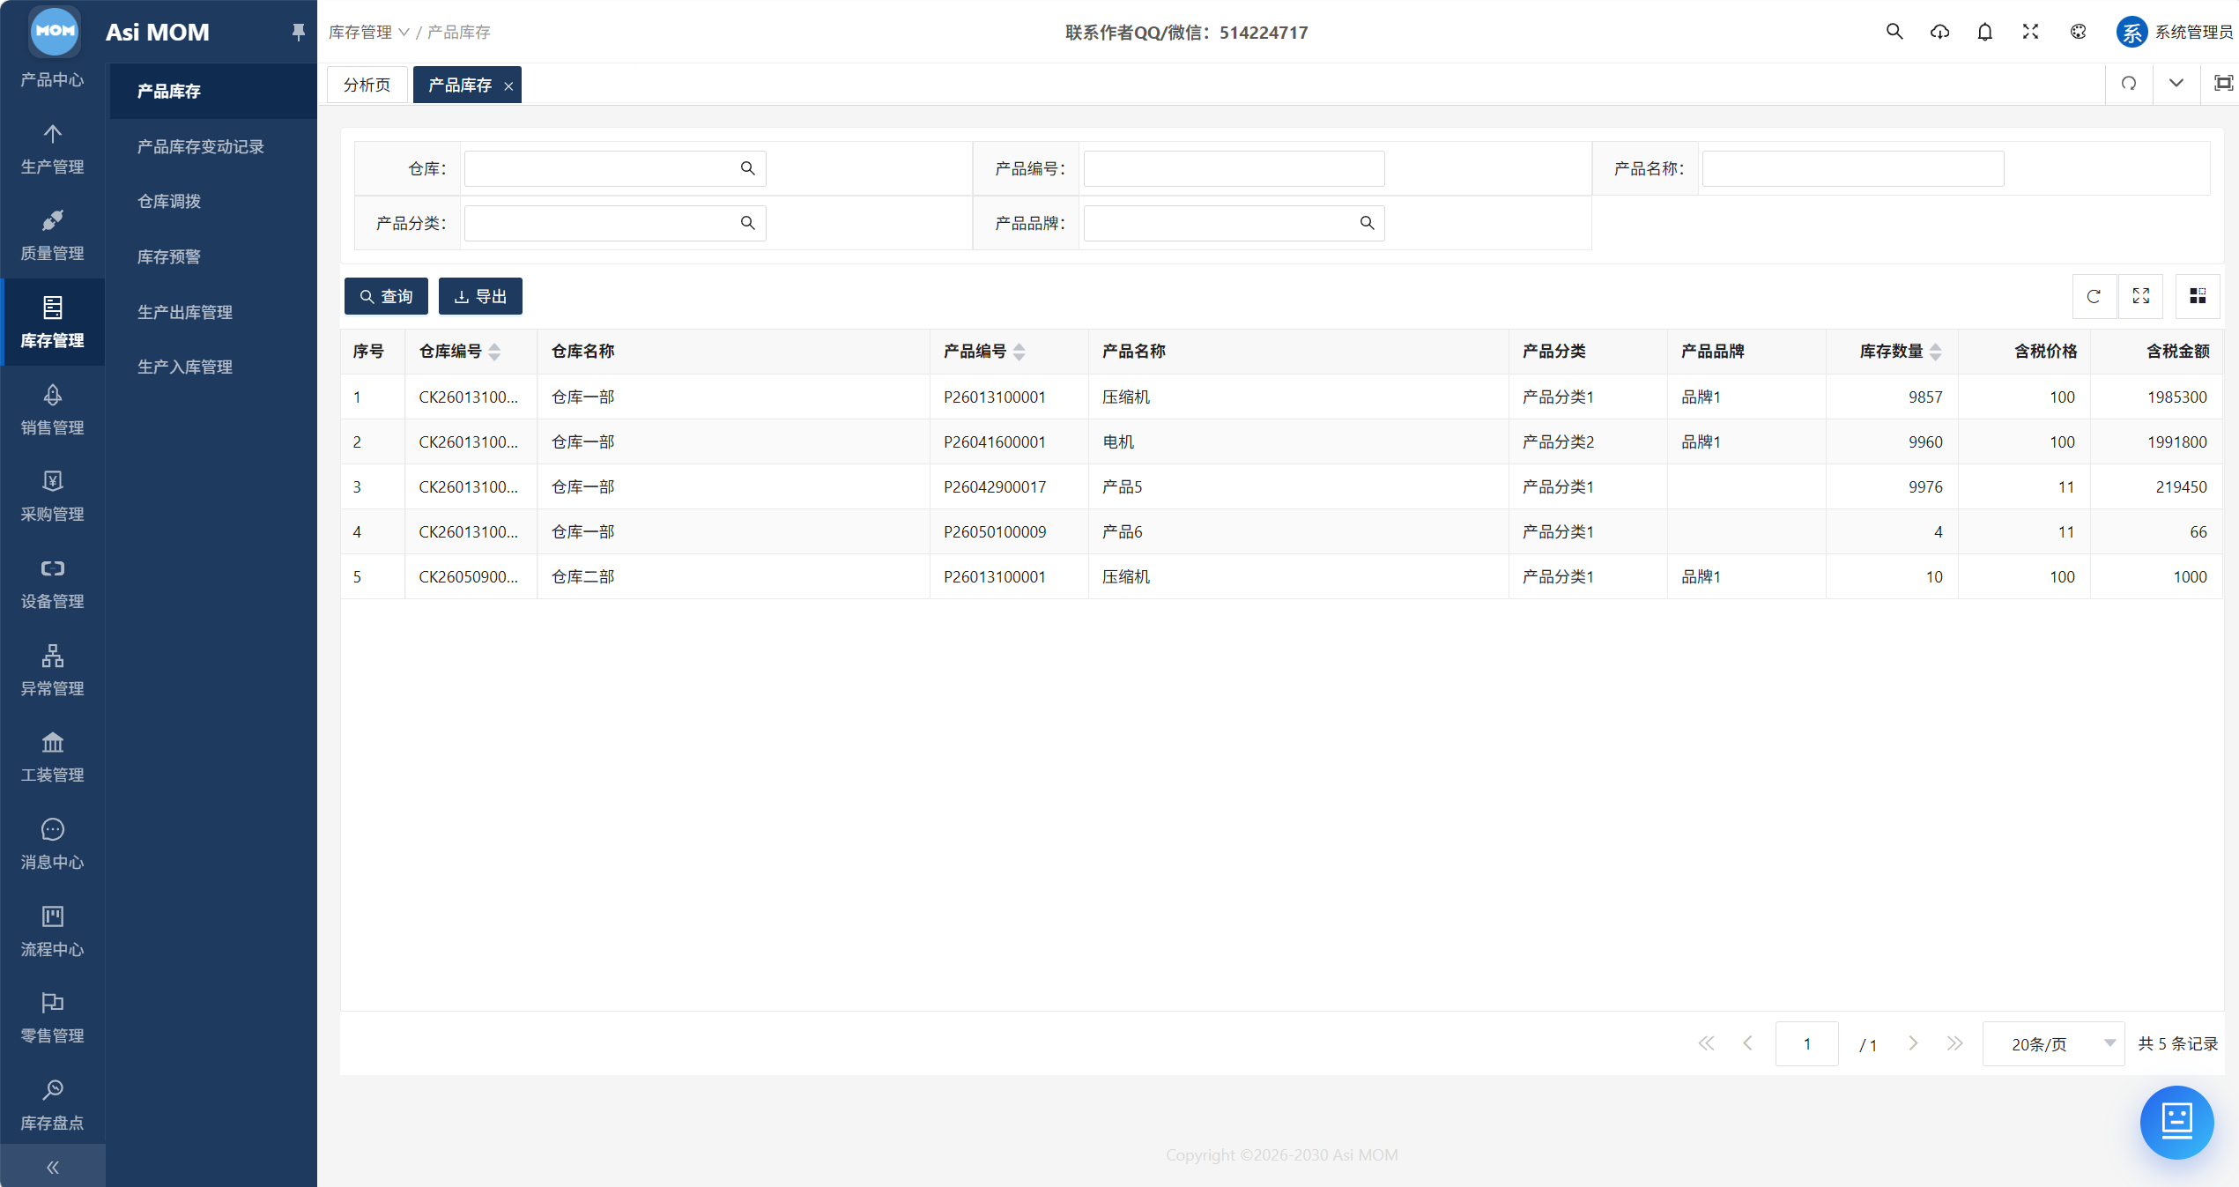Viewport: 2239px width, 1187px height.
Task: Open 设备管理 module in sidebar
Action: [52, 583]
